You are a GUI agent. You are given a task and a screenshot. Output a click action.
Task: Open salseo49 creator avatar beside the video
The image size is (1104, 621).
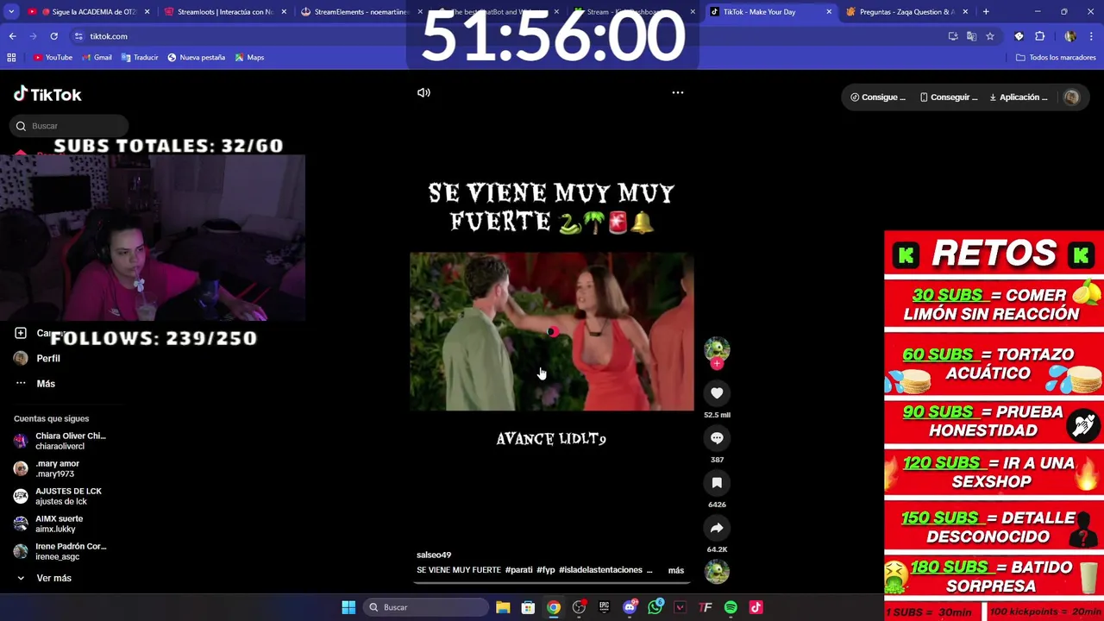[x=717, y=348]
